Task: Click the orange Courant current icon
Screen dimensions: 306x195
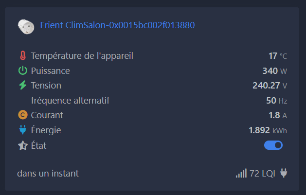Action: [22, 115]
